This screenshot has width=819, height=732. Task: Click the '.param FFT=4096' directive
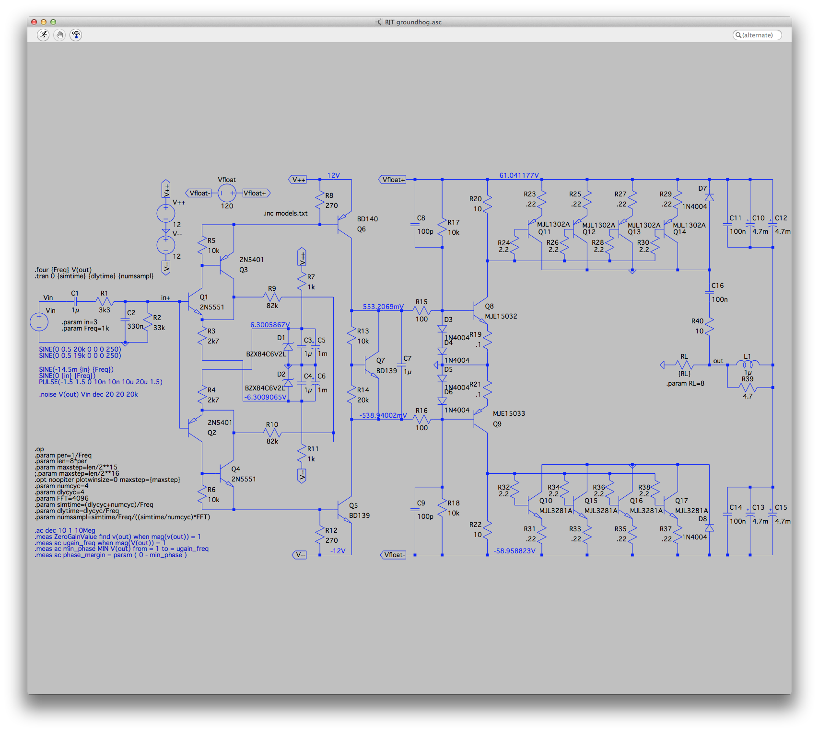point(61,498)
